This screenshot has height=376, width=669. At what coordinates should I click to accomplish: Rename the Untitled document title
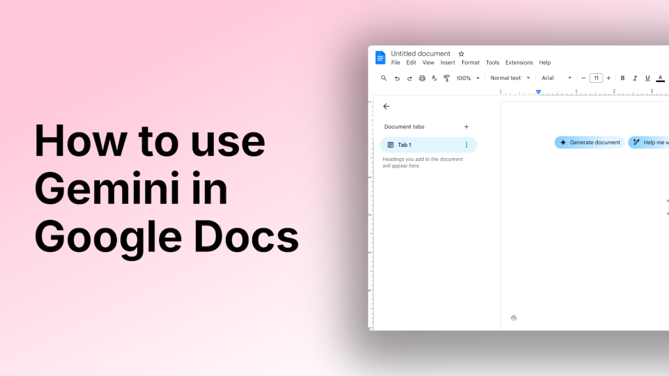pos(420,54)
